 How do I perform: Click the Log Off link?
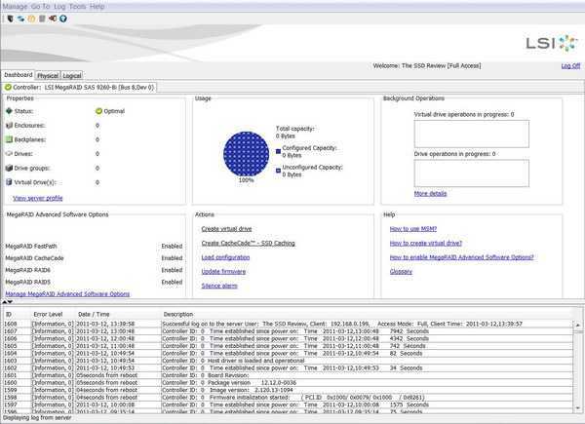pos(570,65)
